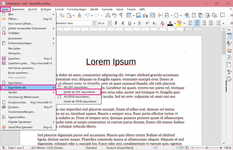
Task: Open font color dropdown arrow
Action: pos(175,23)
